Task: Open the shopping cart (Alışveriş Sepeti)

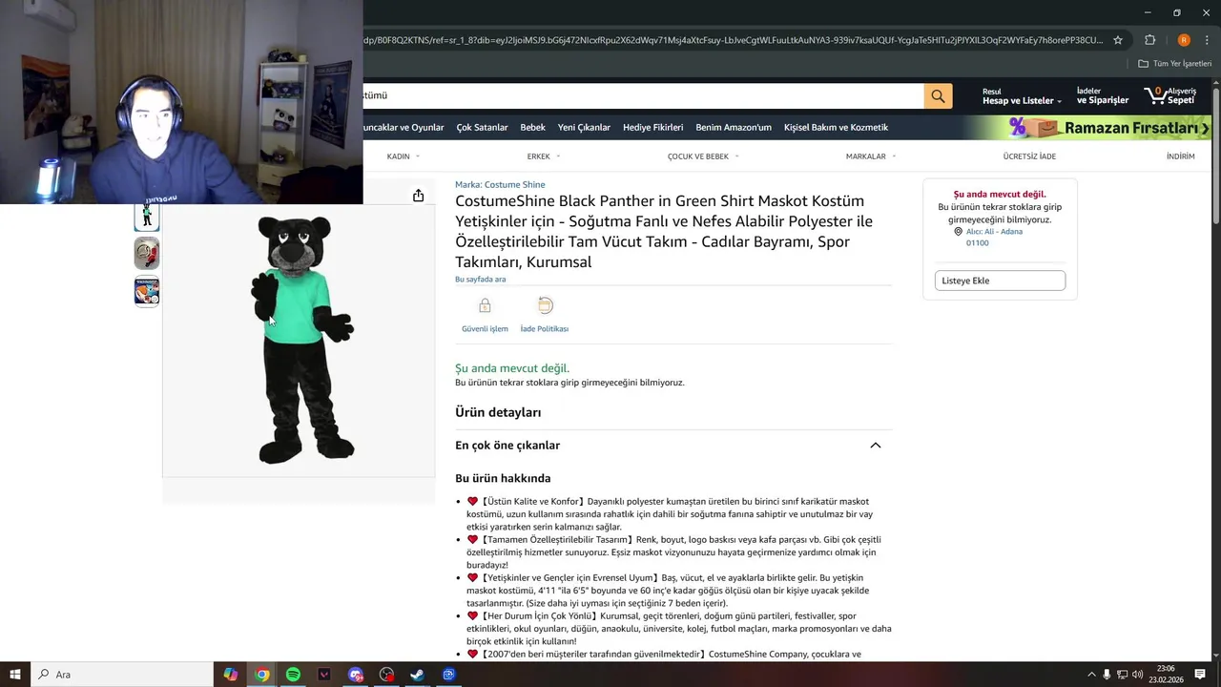Action: (x=1170, y=95)
